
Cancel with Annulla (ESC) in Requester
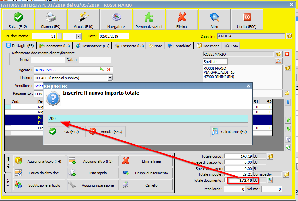107,132
